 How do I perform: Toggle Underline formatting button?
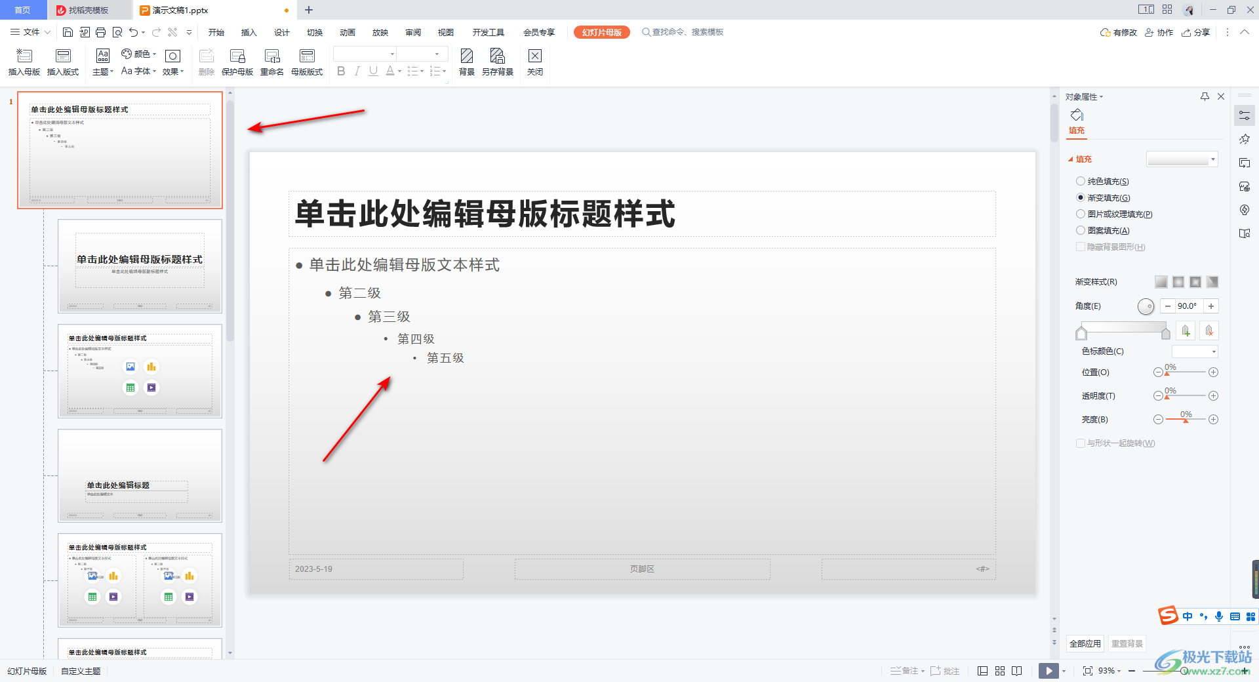(373, 71)
